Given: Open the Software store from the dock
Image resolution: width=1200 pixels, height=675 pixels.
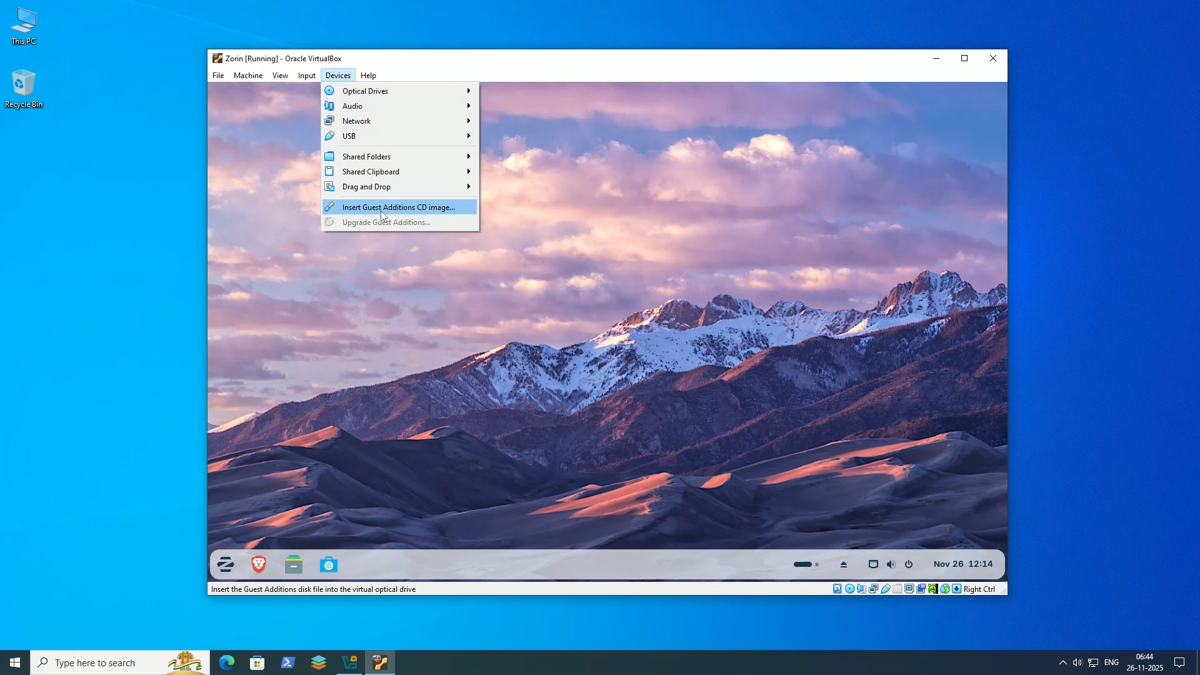Looking at the screenshot, I should (329, 564).
